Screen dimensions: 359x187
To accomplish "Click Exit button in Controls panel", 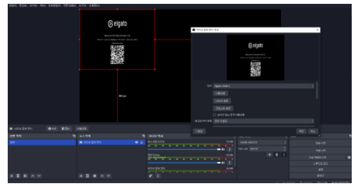I will point(320,176).
